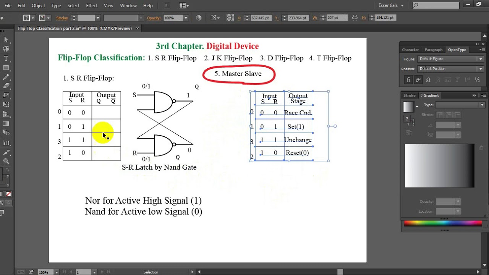Toggle Standard Ligatures fi button
Image resolution: width=489 pixels, height=275 pixels.
tap(408, 80)
